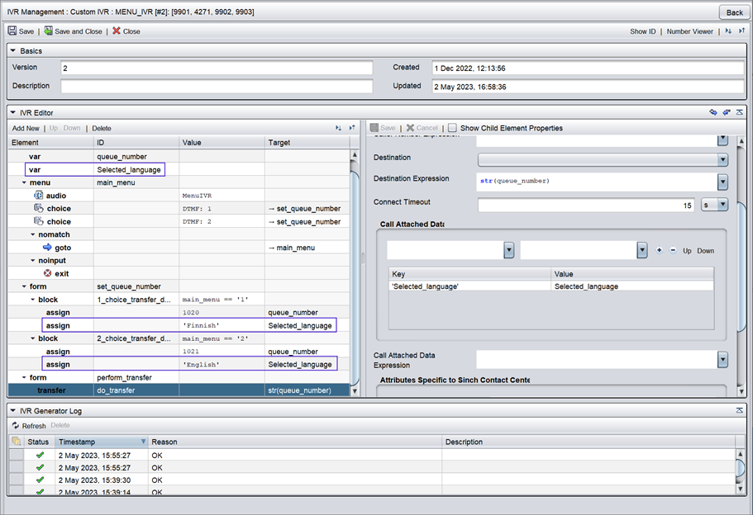The width and height of the screenshot is (753, 515).
Task: Click the red X Close icon
Action: tap(117, 31)
